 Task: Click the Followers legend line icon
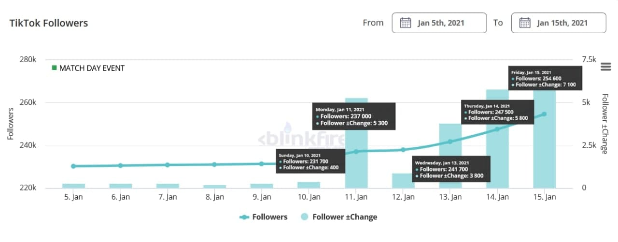[x=244, y=217]
